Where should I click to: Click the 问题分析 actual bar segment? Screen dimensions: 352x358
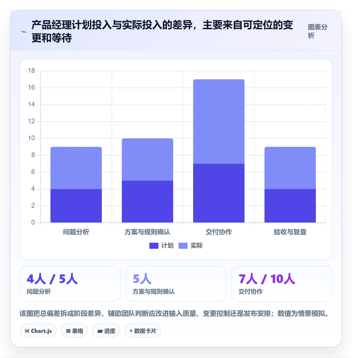(76, 168)
